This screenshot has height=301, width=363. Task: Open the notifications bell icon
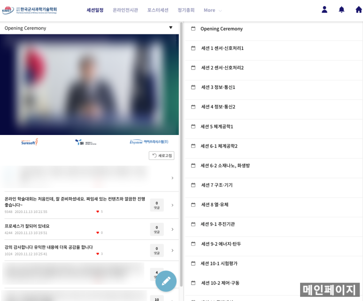pos(341,9)
